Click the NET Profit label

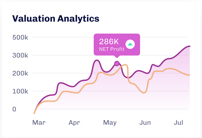click(112, 50)
